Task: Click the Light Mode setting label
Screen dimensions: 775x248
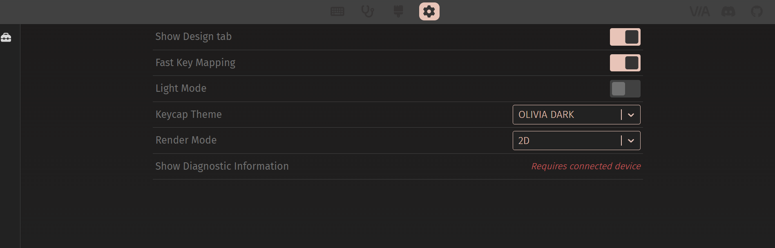Action: tap(181, 89)
